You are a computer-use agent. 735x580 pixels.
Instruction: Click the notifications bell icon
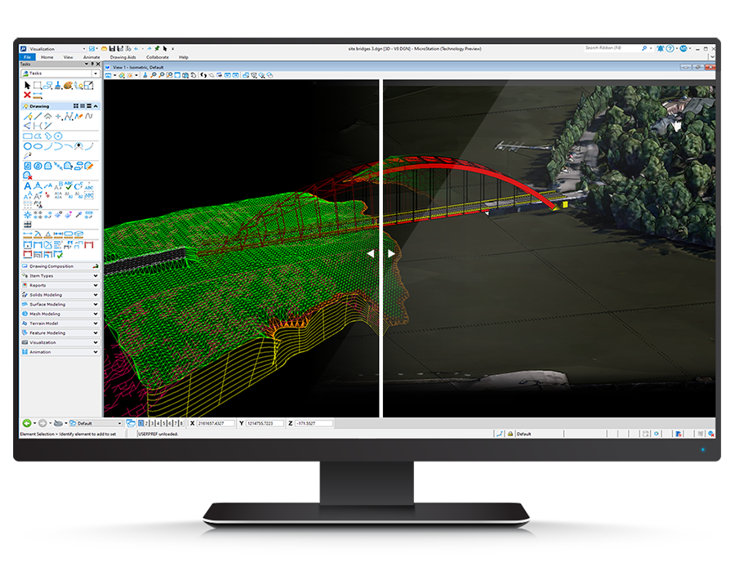[659, 49]
